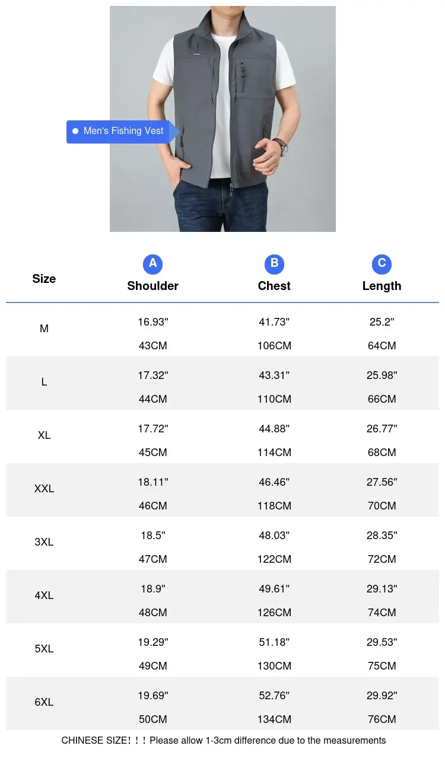Screen dimensions: 445x771
Task: Click the Chest column header
Action: click(274, 286)
